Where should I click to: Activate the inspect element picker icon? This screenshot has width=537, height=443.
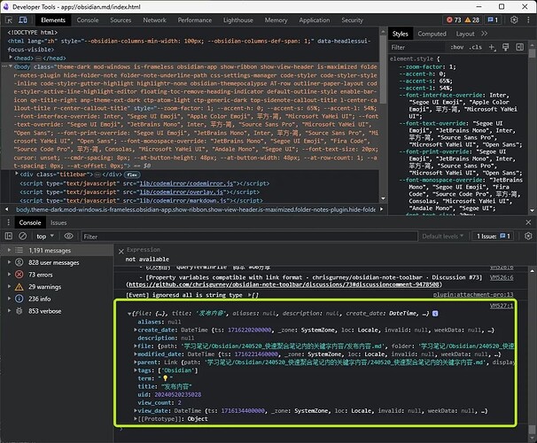tap(9, 19)
